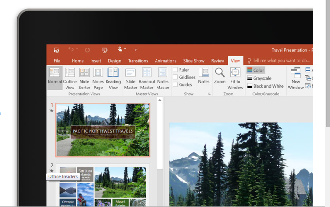
Task: Open the Customize Quick Access Toolbar arrow
Action: (136, 50)
